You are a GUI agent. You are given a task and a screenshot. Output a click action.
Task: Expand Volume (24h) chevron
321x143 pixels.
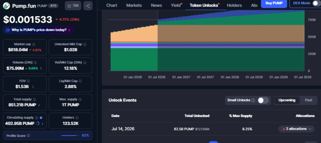pos(41,68)
